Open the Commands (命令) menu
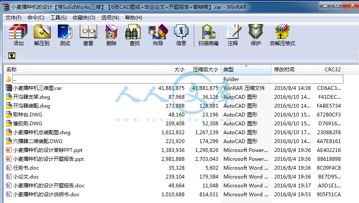The image size is (359, 203). [36, 18]
